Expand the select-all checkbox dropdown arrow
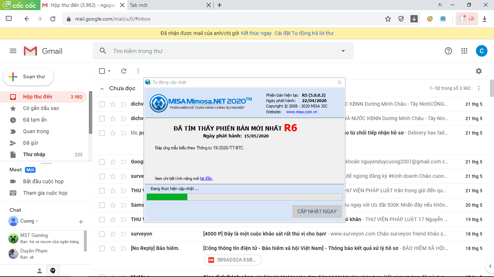Image resolution: width=494 pixels, height=277 pixels. 109,71
